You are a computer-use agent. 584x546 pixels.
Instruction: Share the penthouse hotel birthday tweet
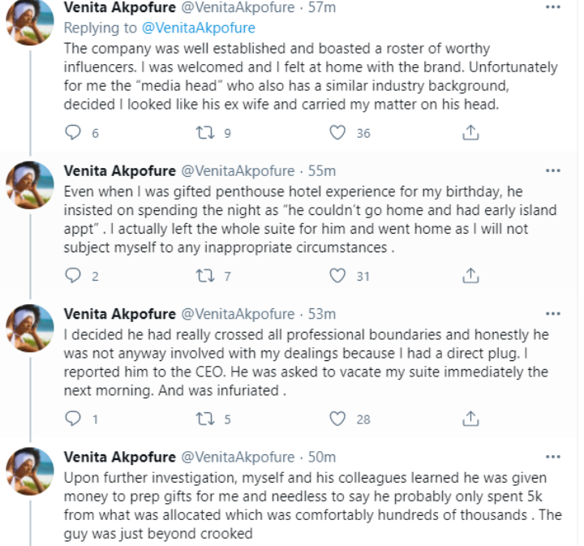[470, 276]
